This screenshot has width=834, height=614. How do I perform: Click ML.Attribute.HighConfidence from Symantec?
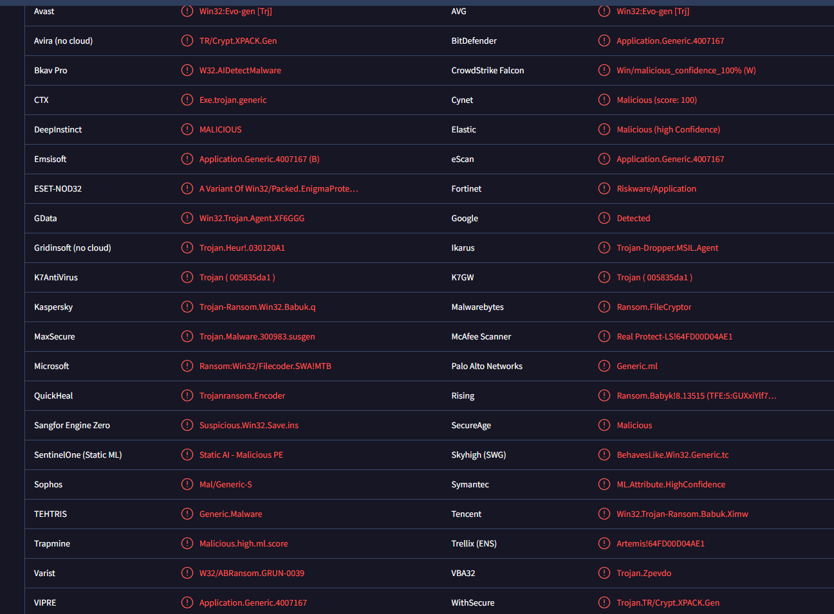coord(671,484)
